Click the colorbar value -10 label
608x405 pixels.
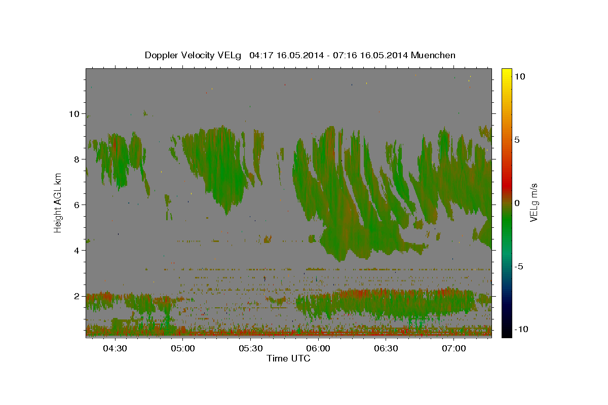[522, 330]
